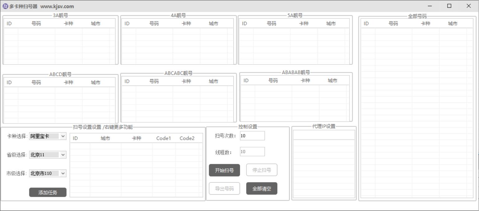The image size is (479, 211).
Task: Click the Code1 column header in task list
Action: 164,138
